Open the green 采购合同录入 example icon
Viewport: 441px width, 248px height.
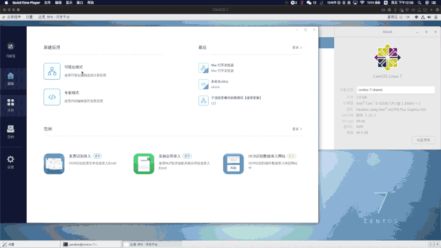coord(144,164)
